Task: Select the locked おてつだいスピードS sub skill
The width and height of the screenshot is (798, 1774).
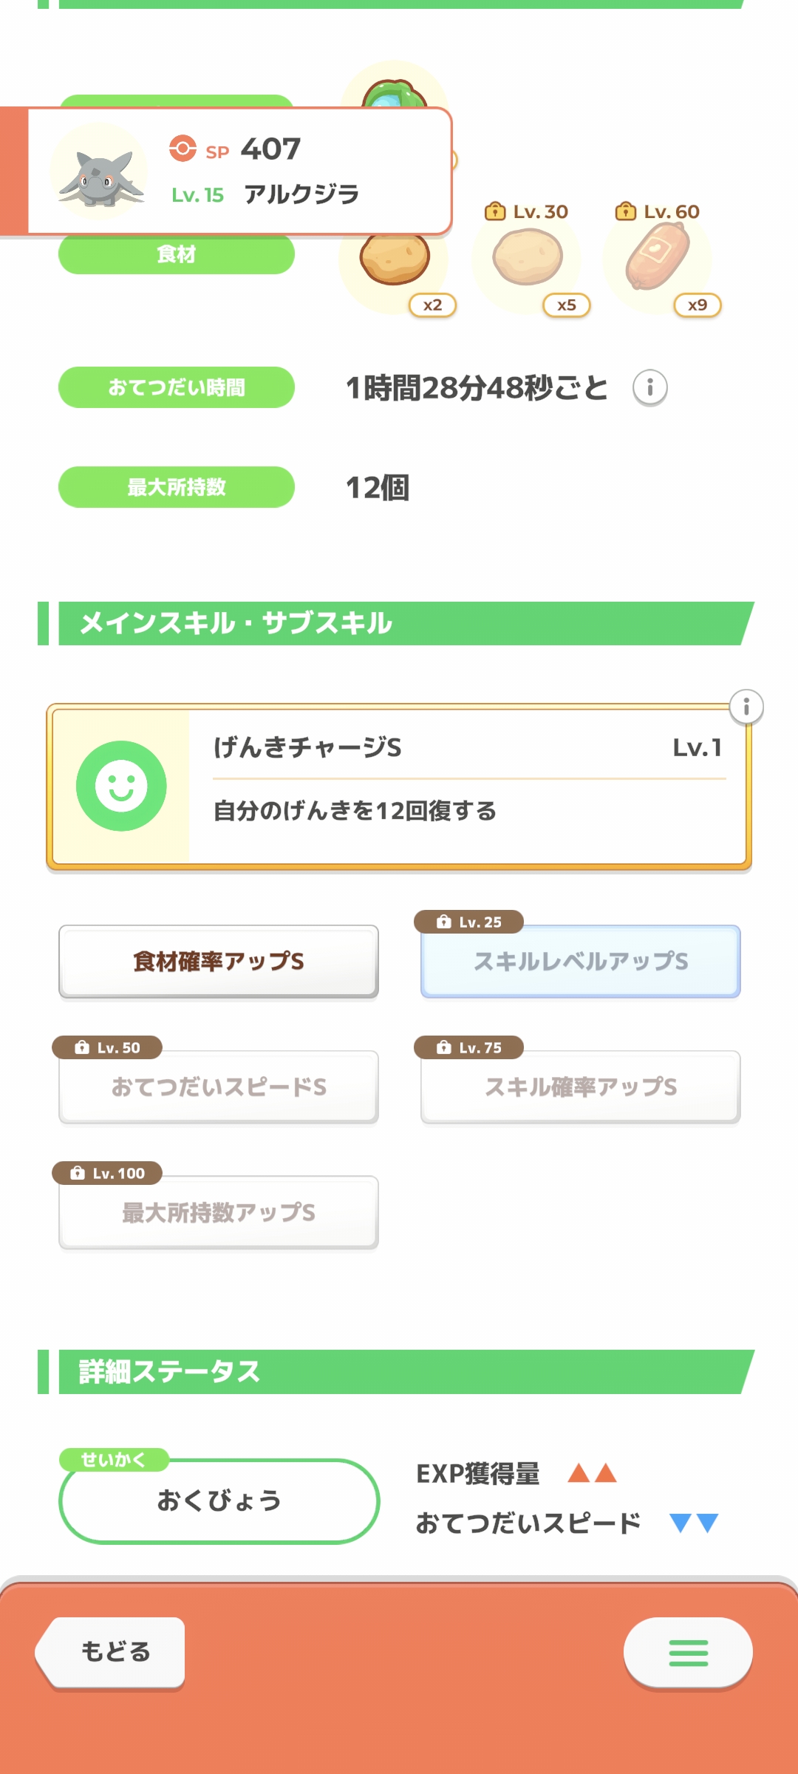Action: [219, 1087]
